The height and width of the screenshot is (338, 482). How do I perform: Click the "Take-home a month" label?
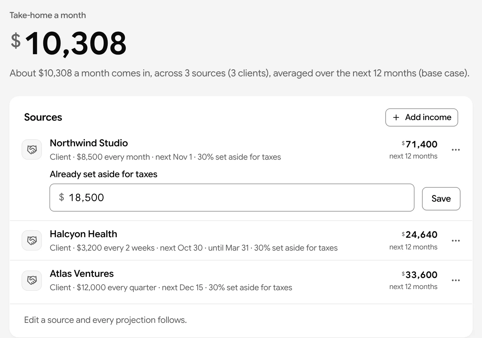tap(48, 15)
